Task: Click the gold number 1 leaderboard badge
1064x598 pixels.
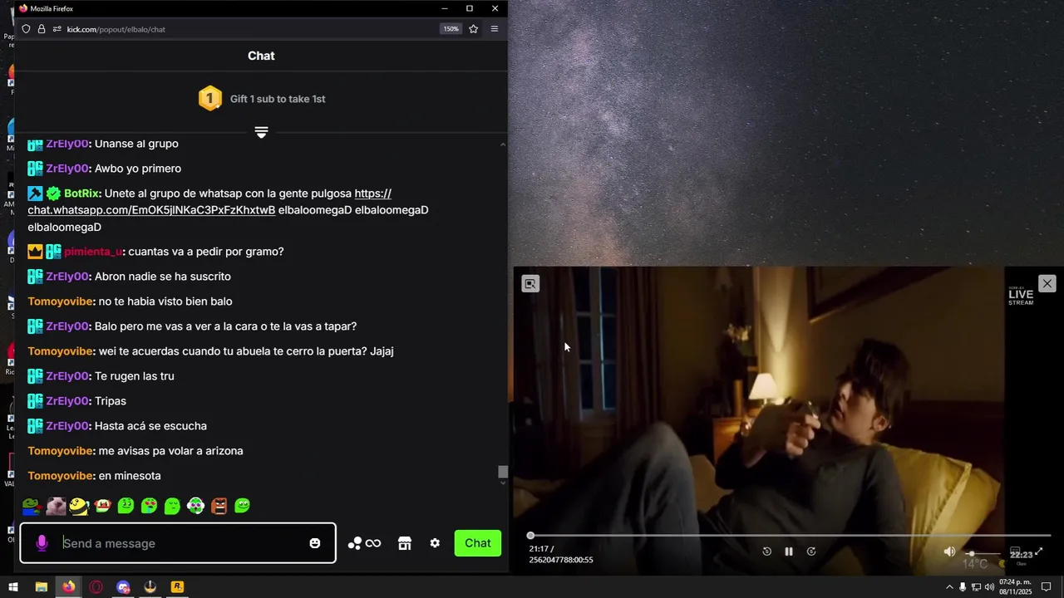Action: point(210,99)
